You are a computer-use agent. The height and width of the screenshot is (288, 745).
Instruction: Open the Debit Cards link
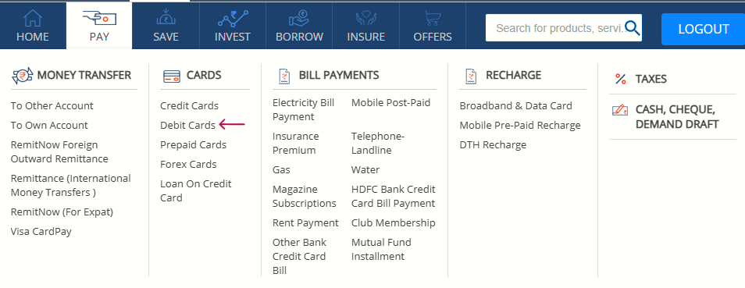point(187,125)
